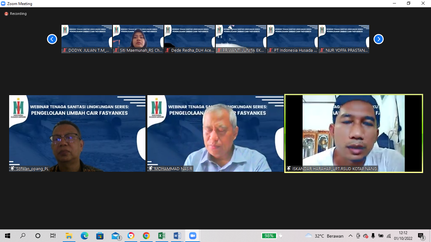
Task: Show next participants with right arrow
Action: tap(379, 39)
